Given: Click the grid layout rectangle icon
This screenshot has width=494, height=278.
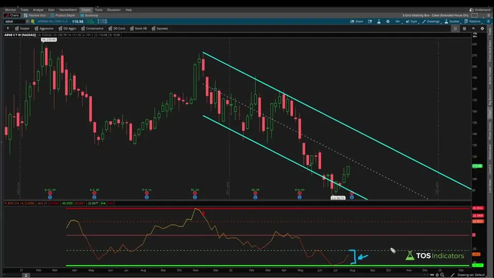Looking at the screenshot, I should tap(474, 15).
